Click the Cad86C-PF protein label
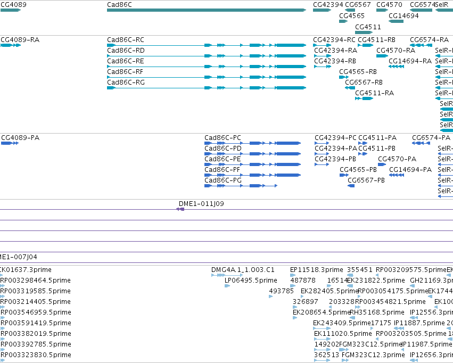453x363 pixels. (x=222, y=170)
